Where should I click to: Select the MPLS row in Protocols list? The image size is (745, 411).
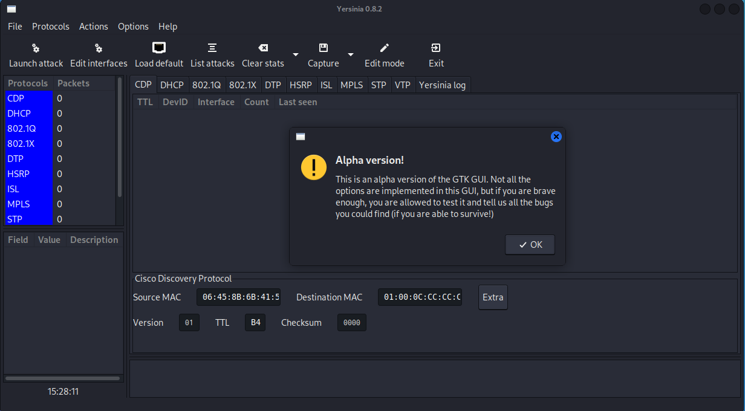tap(59, 204)
